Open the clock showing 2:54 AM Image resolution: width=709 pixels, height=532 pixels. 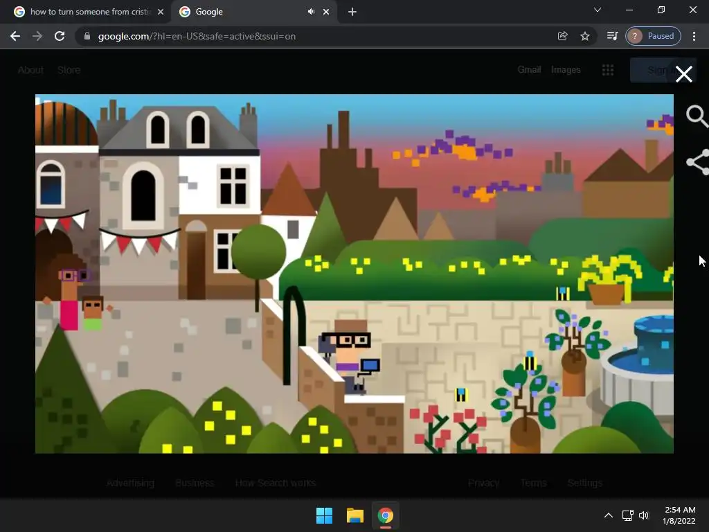(x=679, y=515)
